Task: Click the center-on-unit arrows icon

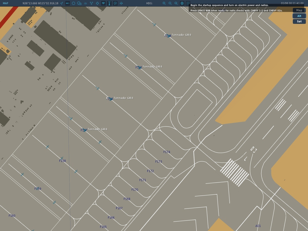Action: (121, 3)
